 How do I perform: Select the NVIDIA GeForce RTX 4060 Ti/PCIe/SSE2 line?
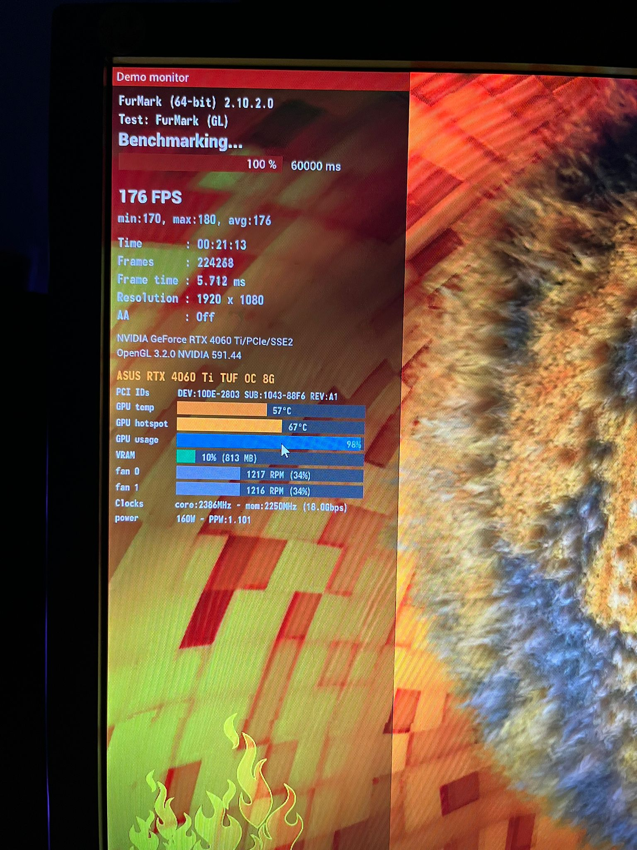click(205, 340)
